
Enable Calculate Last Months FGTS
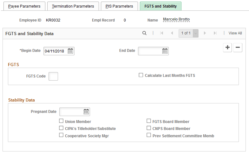click(x=141, y=75)
